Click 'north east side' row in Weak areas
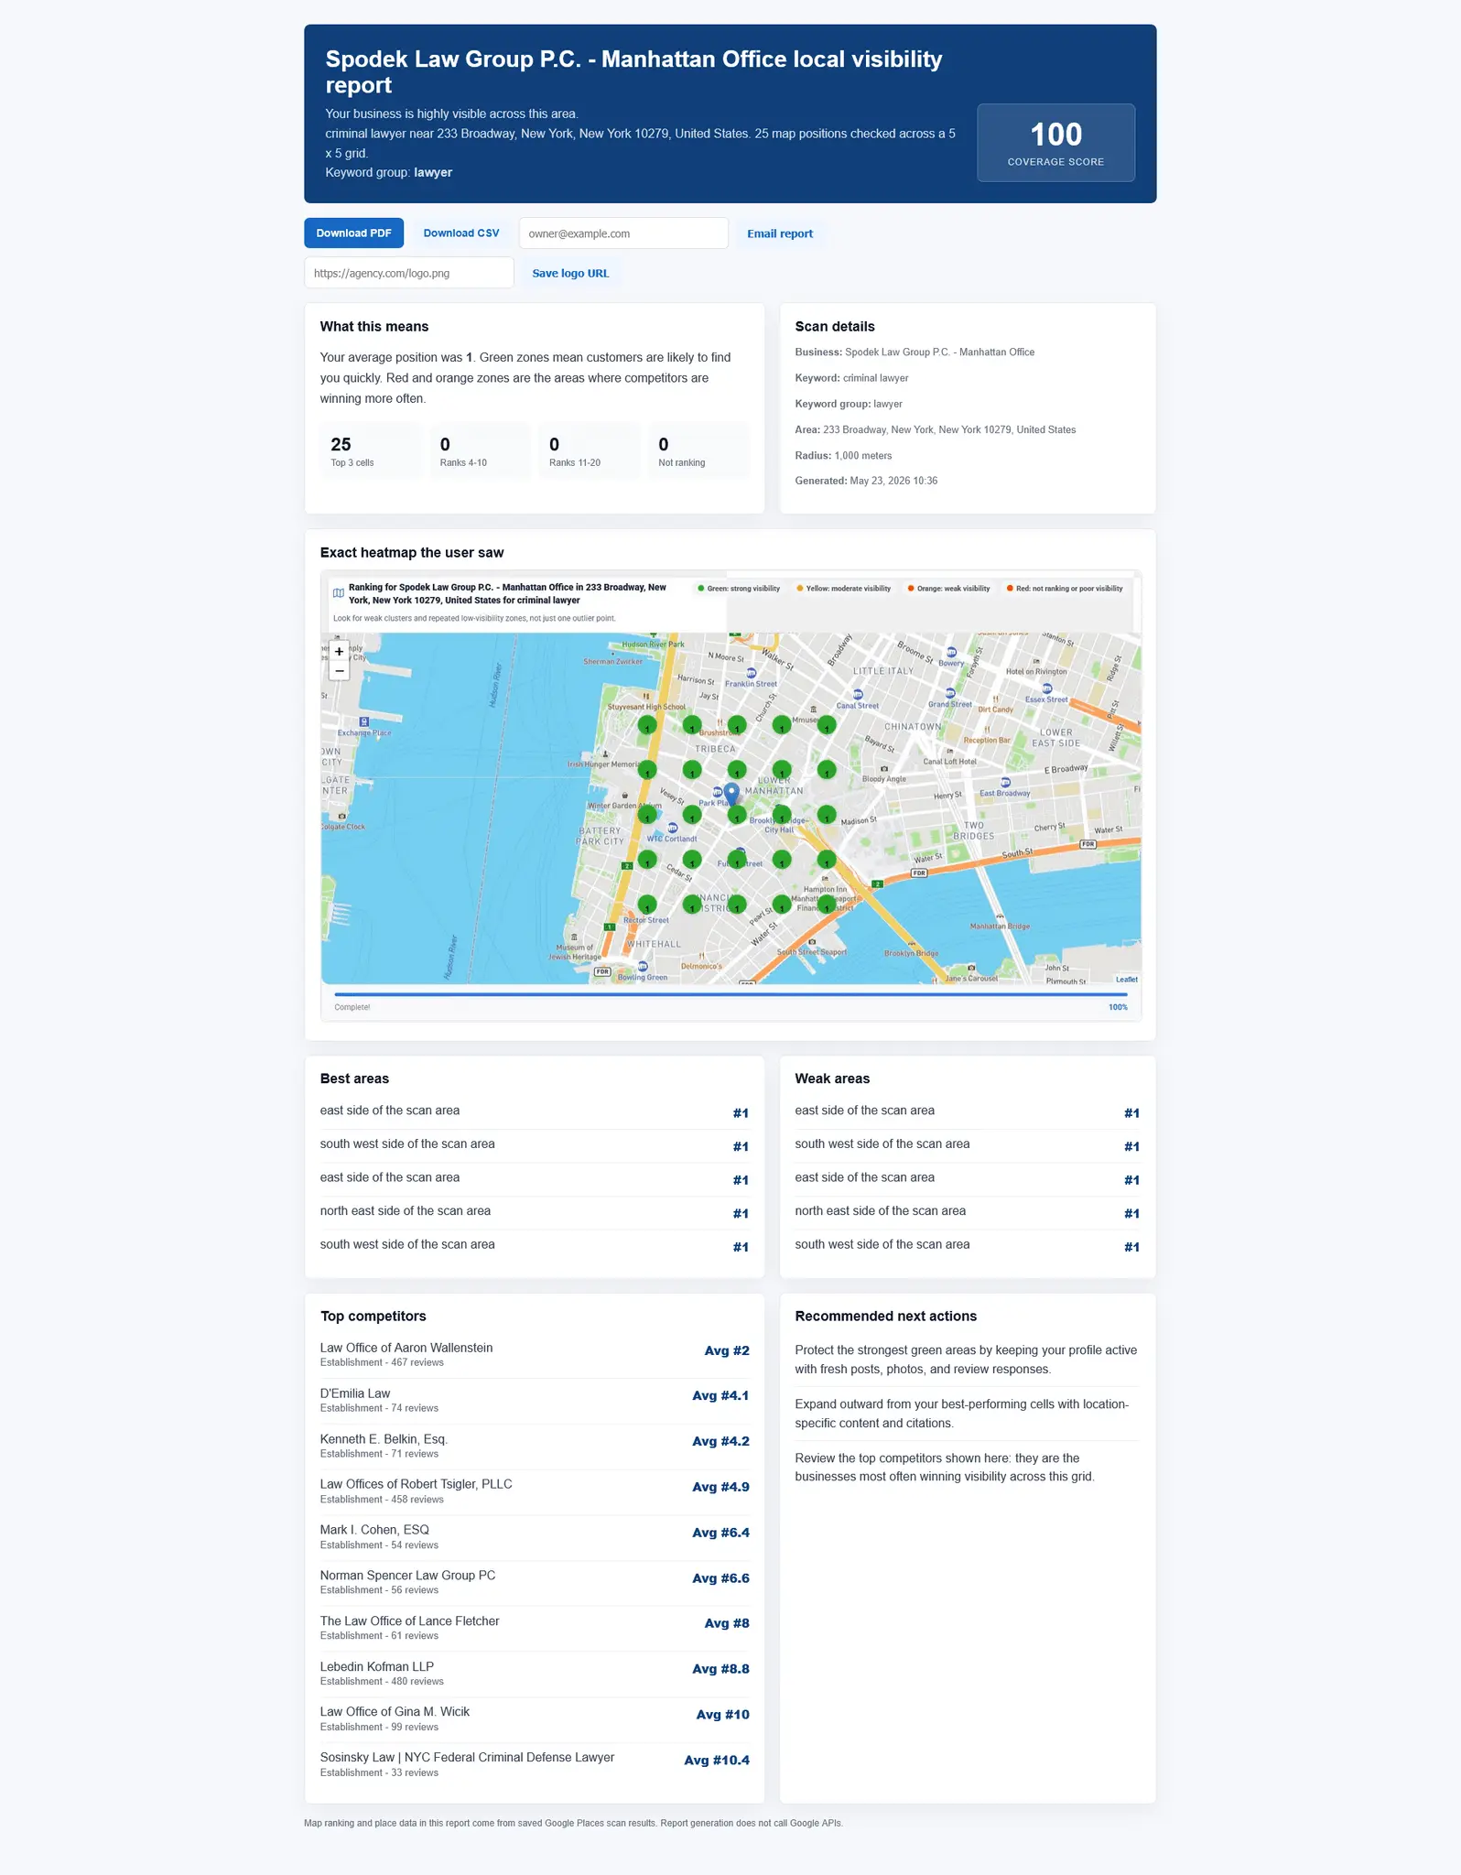 [x=968, y=1212]
